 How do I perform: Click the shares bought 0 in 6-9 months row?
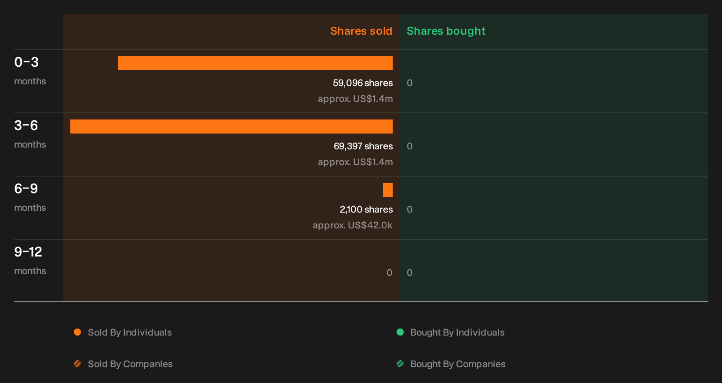click(410, 210)
